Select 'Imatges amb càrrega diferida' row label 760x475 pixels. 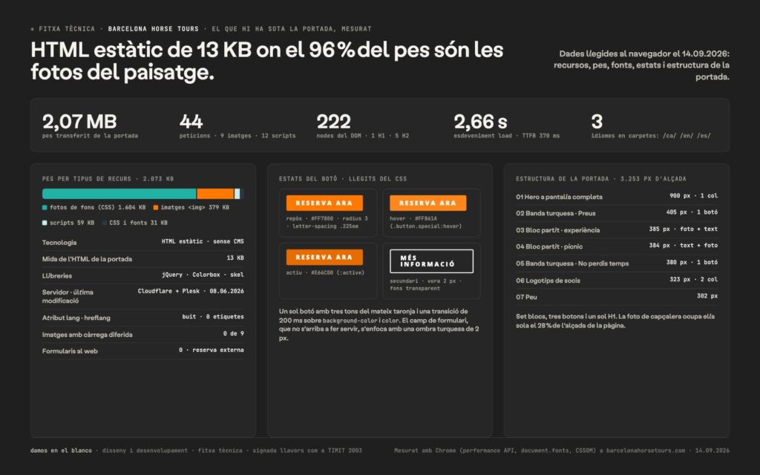(x=88, y=335)
